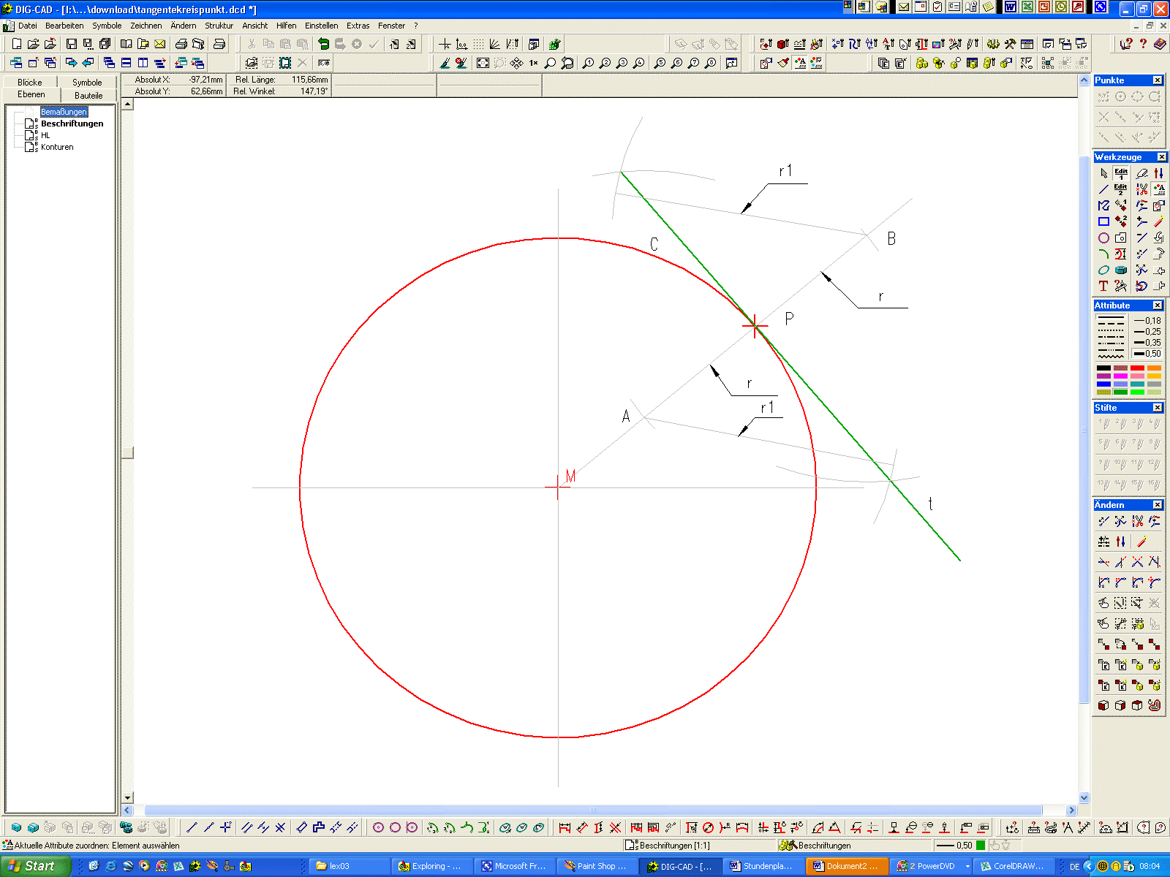Image resolution: width=1170 pixels, height=877 pixels.
Task: Click the Print icon in toolbar
Action: pos(181,44)
